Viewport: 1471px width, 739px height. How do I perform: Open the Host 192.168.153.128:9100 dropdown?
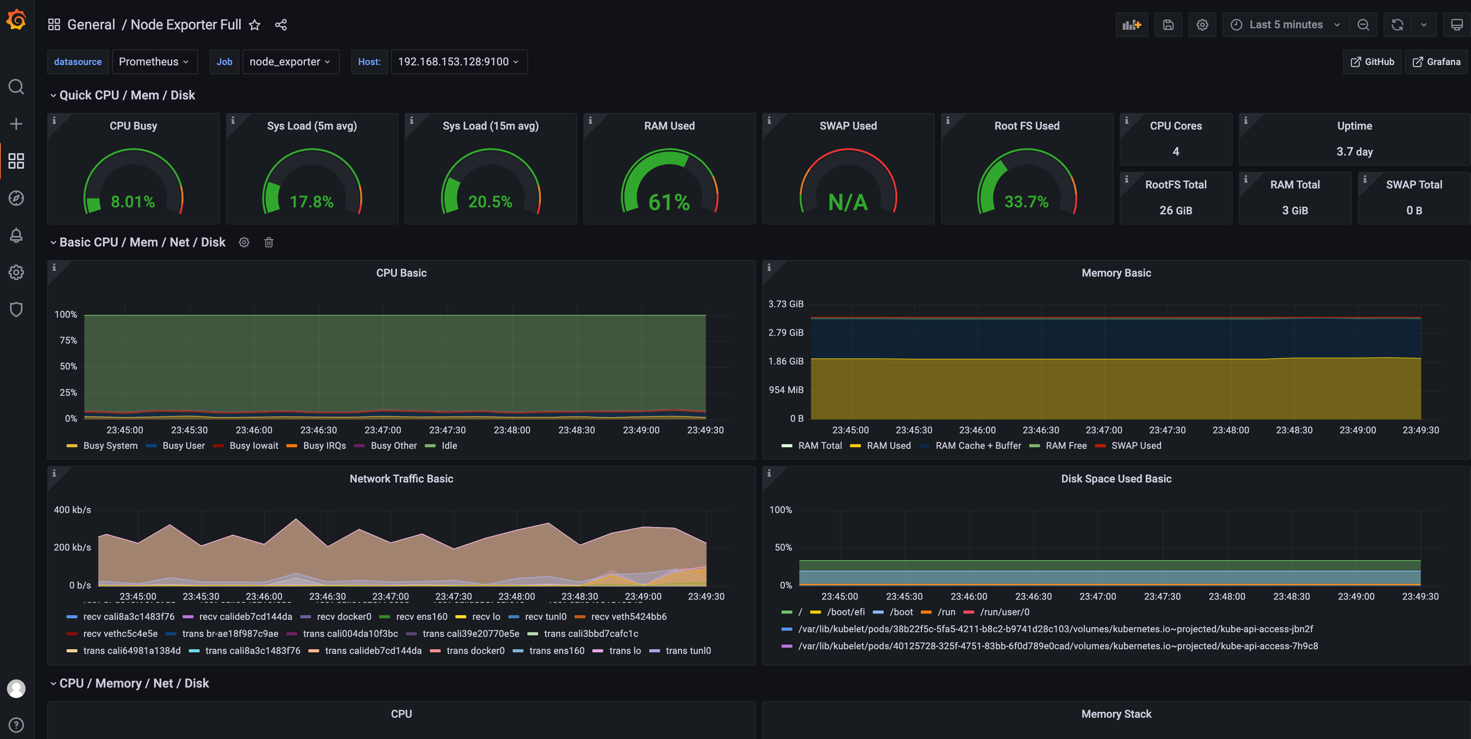pos(458,62)
